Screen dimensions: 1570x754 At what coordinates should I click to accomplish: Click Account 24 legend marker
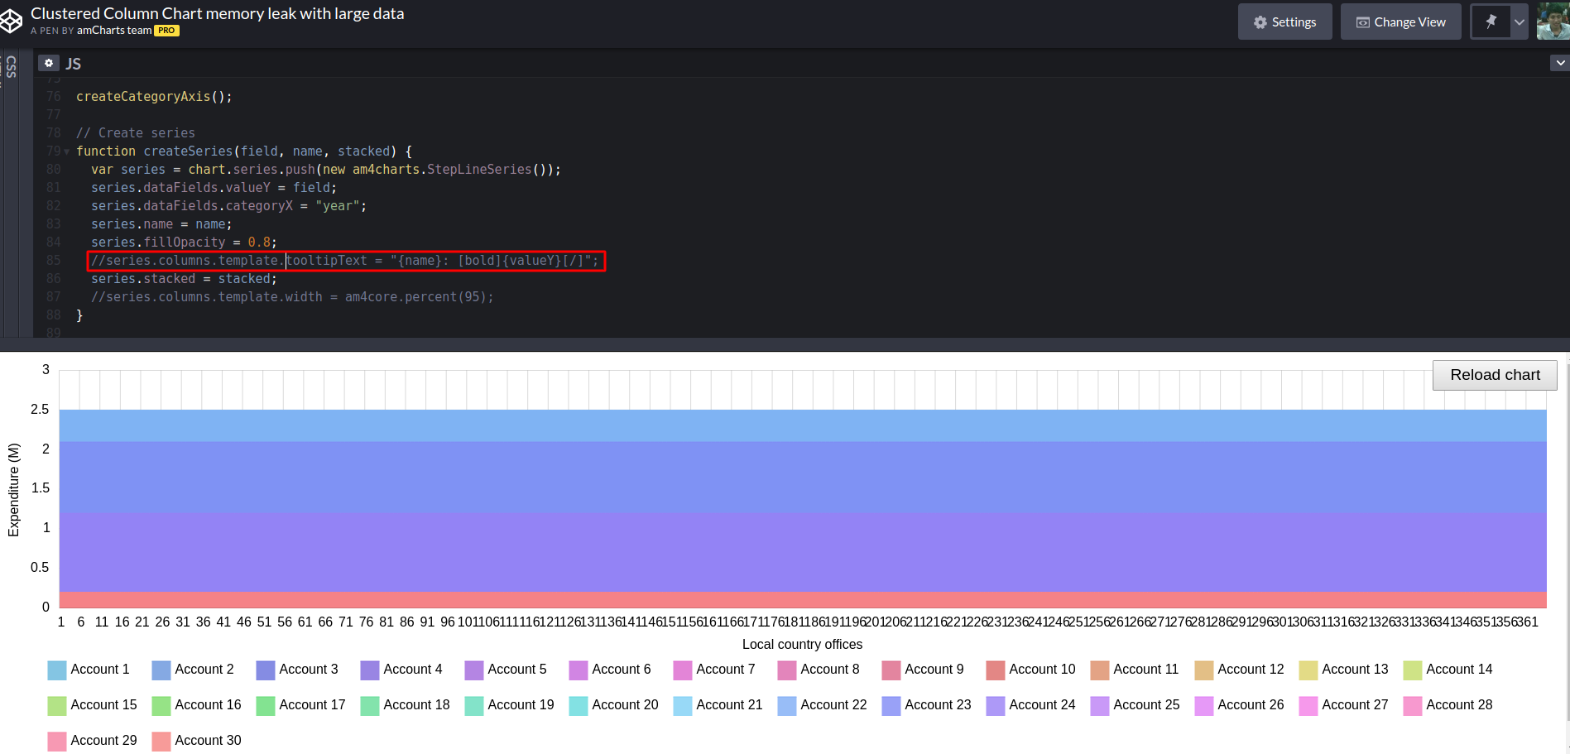pyautogui.click(x=996, y=705)
